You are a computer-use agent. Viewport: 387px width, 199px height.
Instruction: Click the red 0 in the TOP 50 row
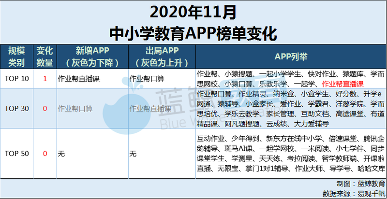(x=45, y=154)
